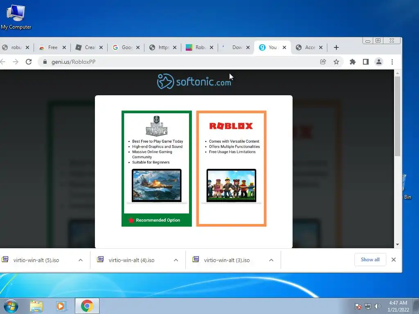The height and width of the screenshot is (314, 419).
Task: Close the 'robu' tab
Action: click(x=27, y=47)
